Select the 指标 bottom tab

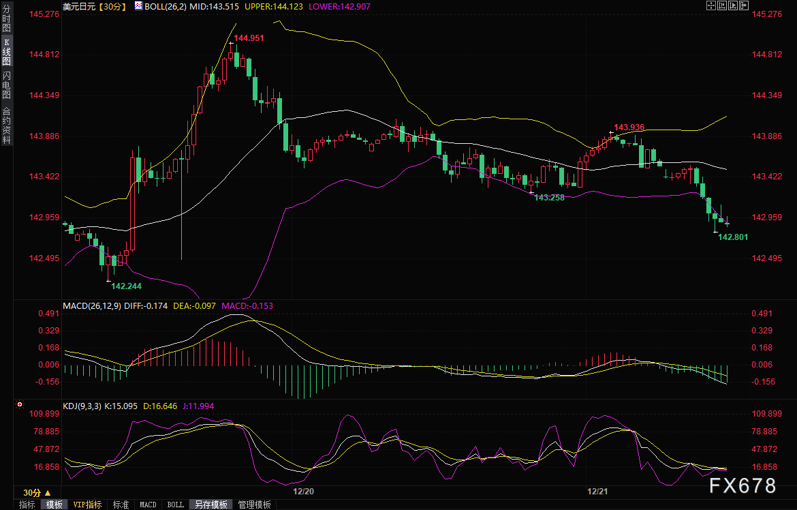pos(27,505)
